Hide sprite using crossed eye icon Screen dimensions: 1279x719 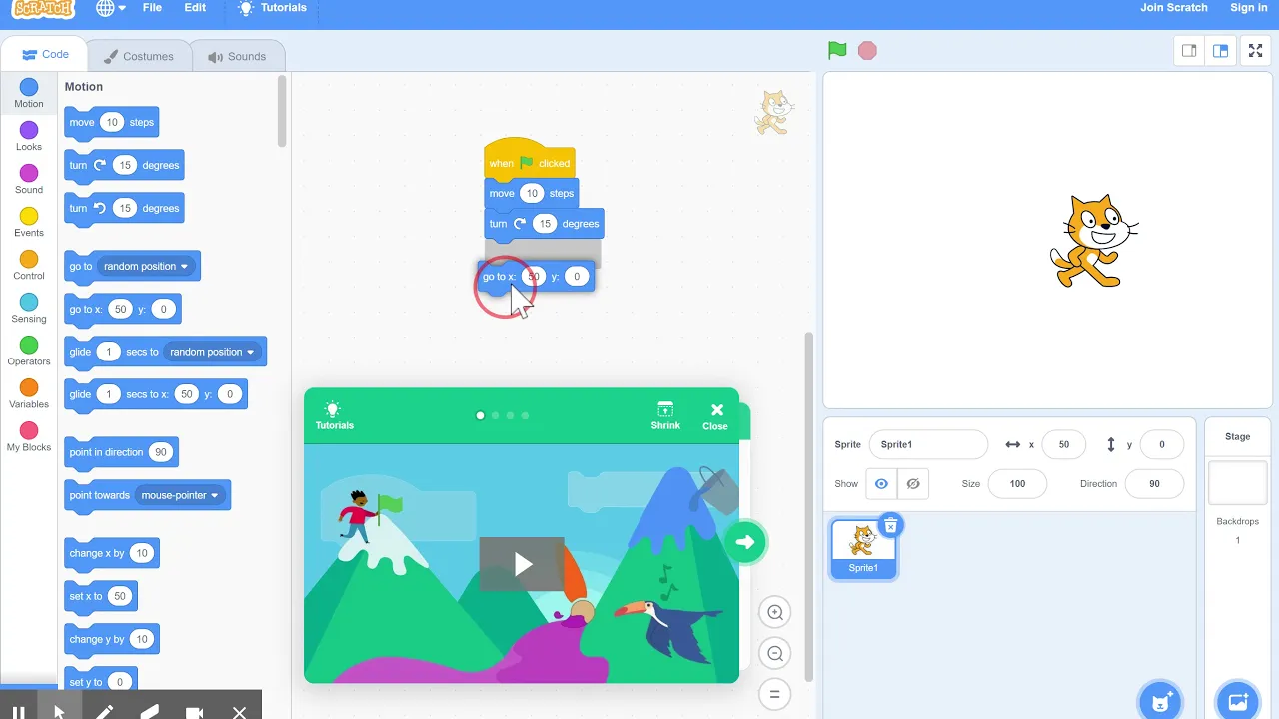(x=913, y=484)
